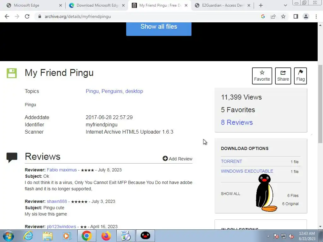Click the browser forward arrow

tap(17, 16)
